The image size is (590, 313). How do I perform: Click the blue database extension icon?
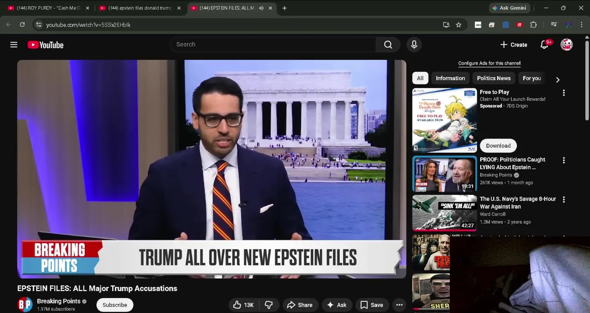pos(506,25)
